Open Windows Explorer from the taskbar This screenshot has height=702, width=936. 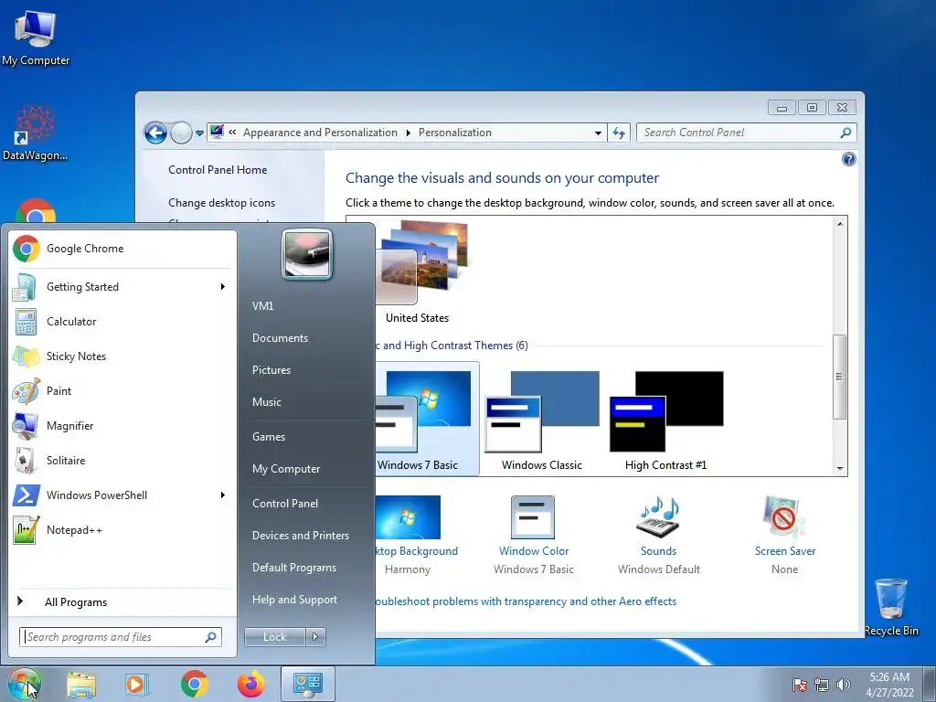coord(81,684)
